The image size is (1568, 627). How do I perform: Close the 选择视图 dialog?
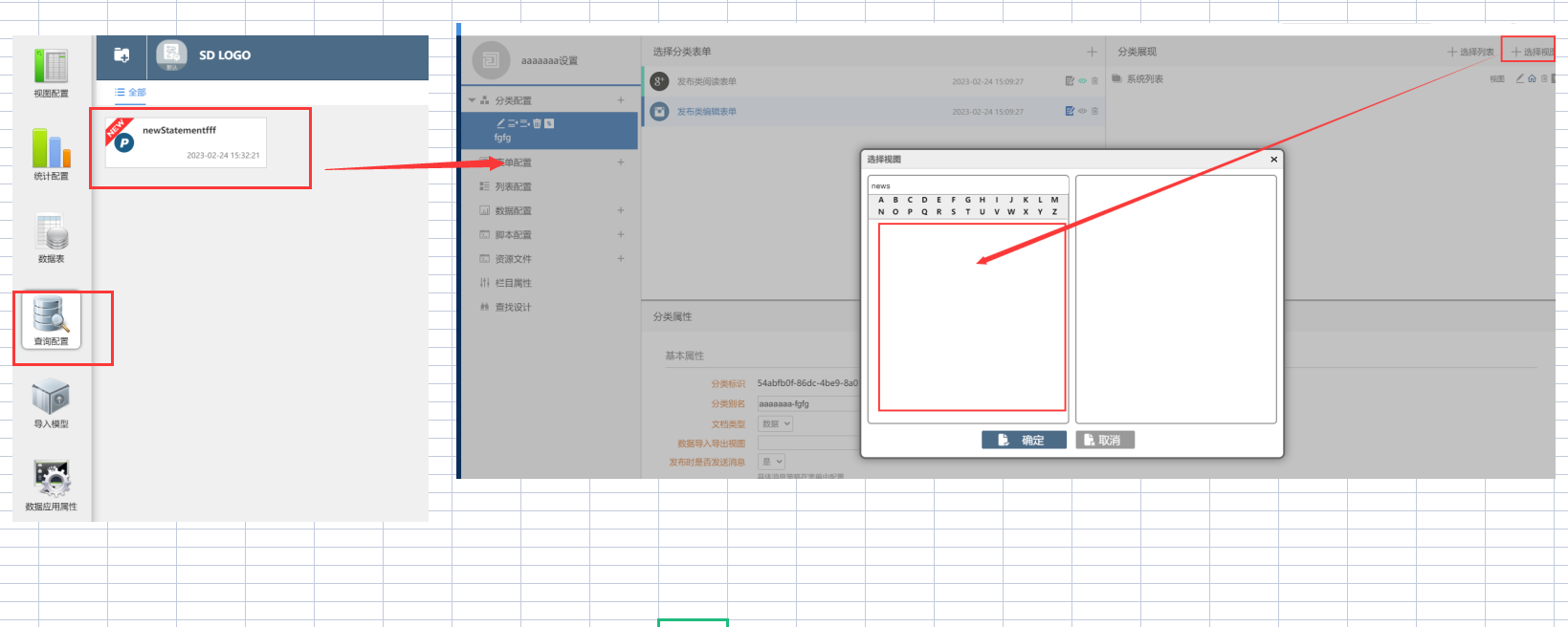[1273, 160]
